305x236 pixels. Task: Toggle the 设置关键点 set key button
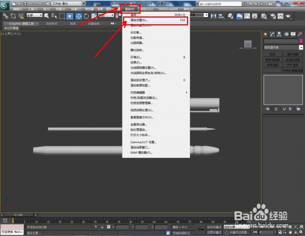coord(214,232)
